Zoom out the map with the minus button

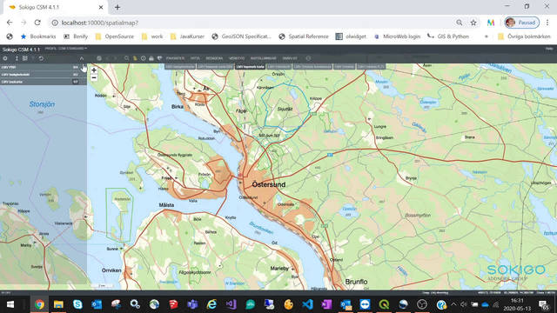click(94, 77)
